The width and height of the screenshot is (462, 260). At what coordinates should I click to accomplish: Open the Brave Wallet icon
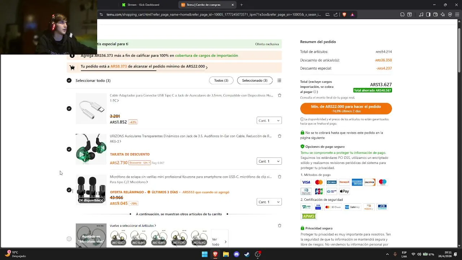point(435,14)
